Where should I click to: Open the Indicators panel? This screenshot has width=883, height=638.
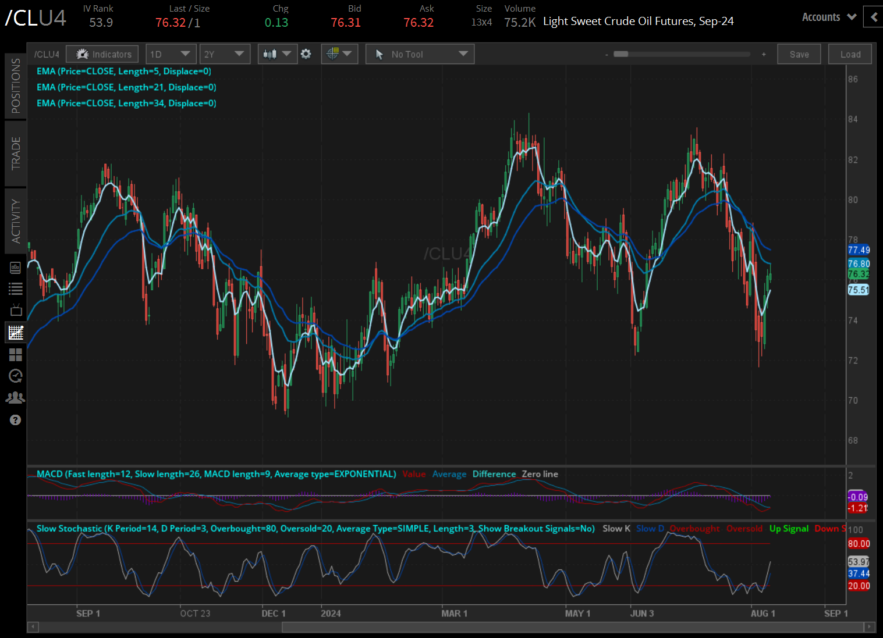[102, 54]
